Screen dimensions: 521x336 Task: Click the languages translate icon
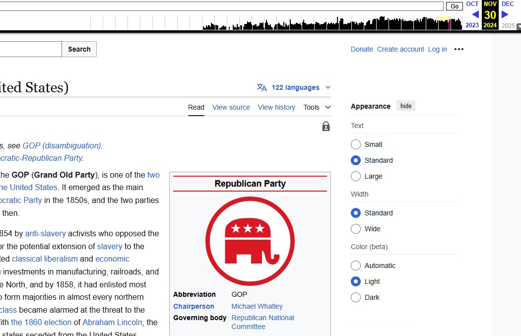262,87
